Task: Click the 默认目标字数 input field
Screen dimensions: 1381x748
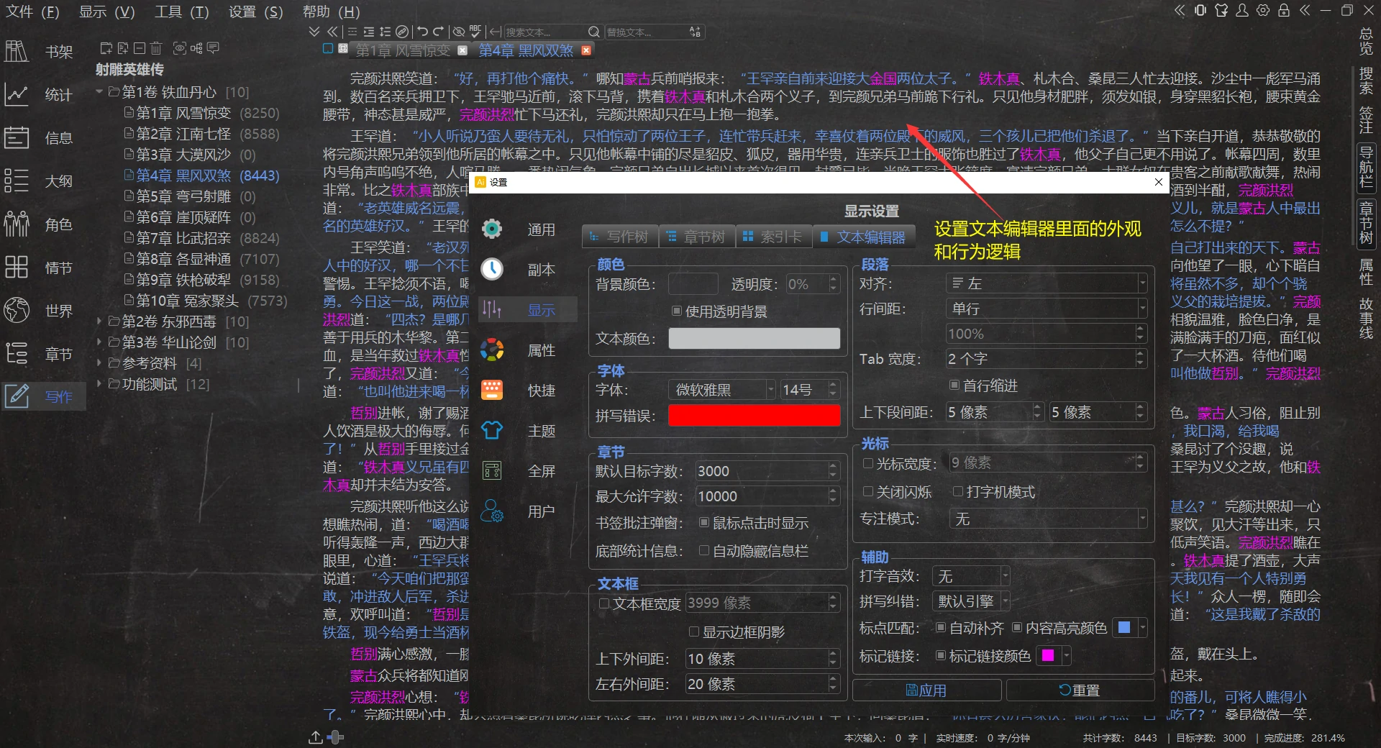Action: point(767,471)
